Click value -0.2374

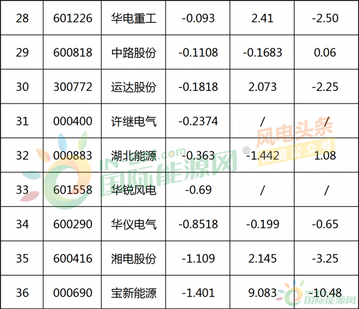coord(198,121)
